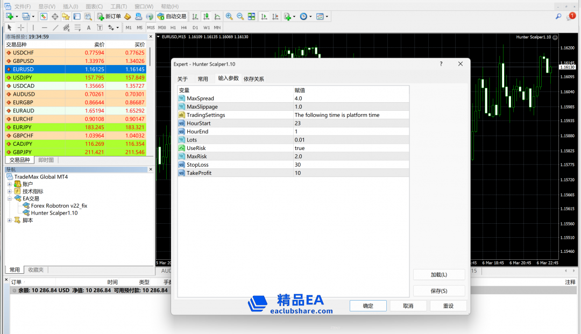Screen dimensions: 581x334
Task: Click the 加载(L) load button
Action: tap(439, 275)
